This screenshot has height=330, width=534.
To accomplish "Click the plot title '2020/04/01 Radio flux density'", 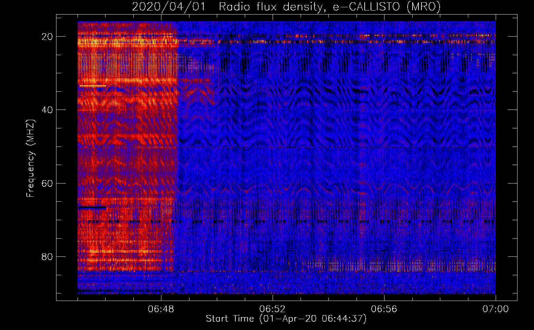I will click(x=286, y=7).
